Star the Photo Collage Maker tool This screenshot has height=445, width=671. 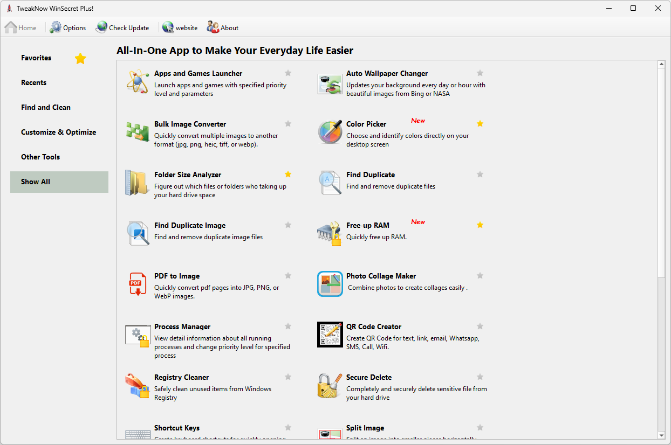coord(480,276)
